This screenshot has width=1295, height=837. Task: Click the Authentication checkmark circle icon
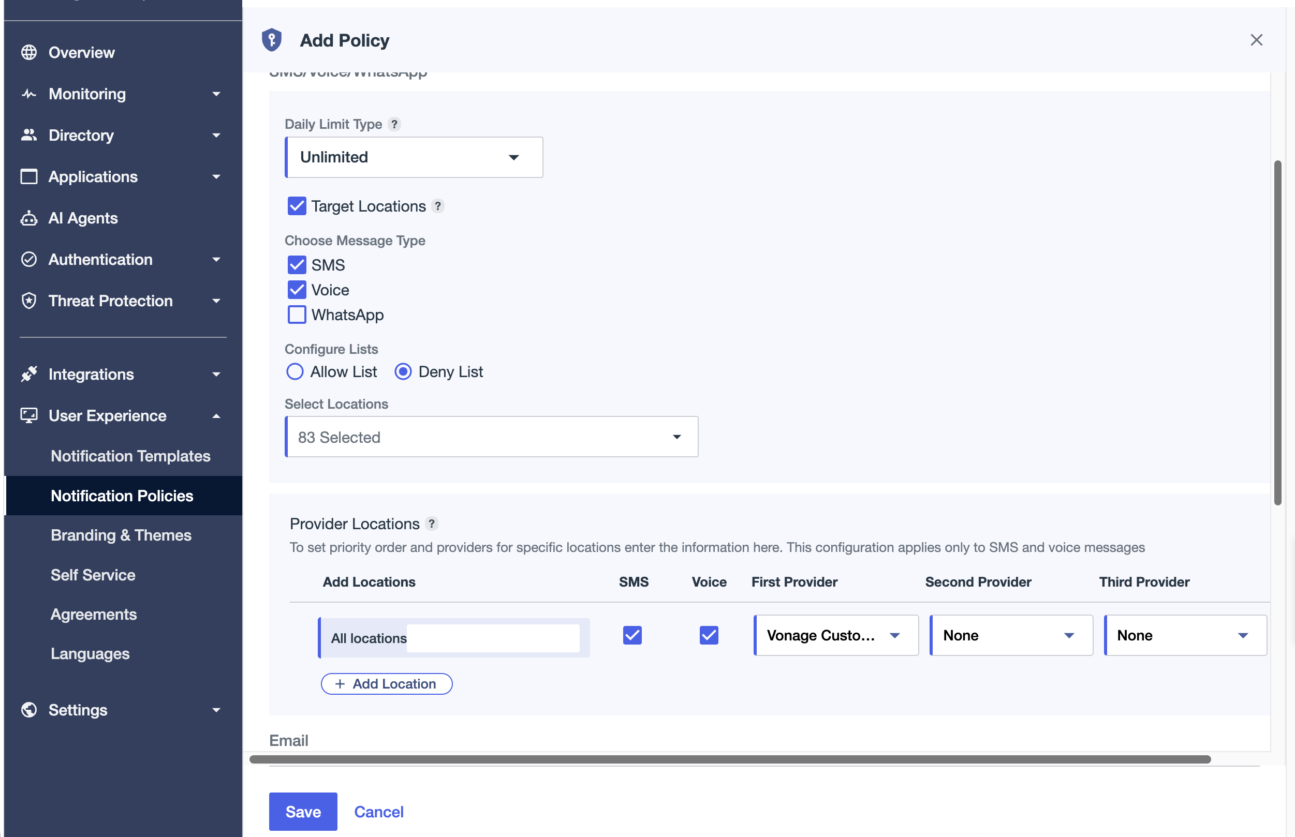[x=29, y=259]
